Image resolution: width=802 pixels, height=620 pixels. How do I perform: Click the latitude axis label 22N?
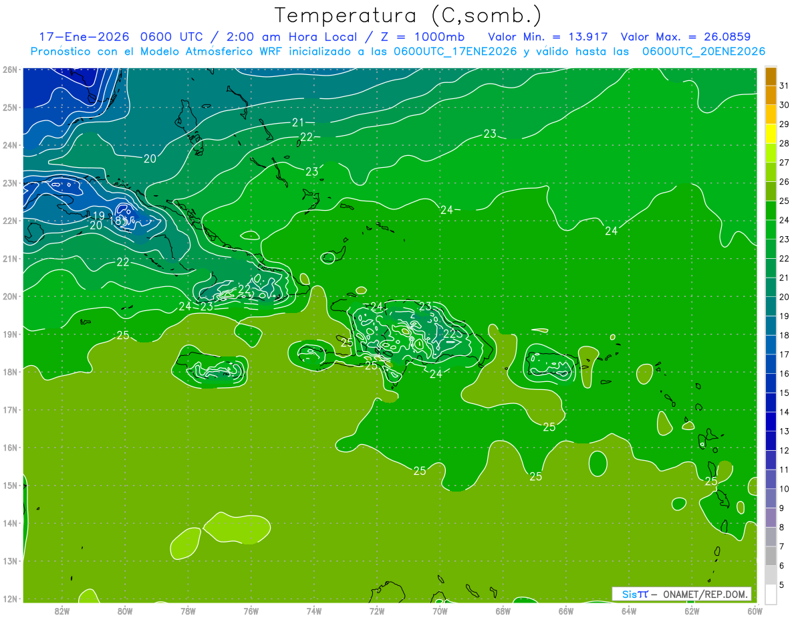pos(10,221)
